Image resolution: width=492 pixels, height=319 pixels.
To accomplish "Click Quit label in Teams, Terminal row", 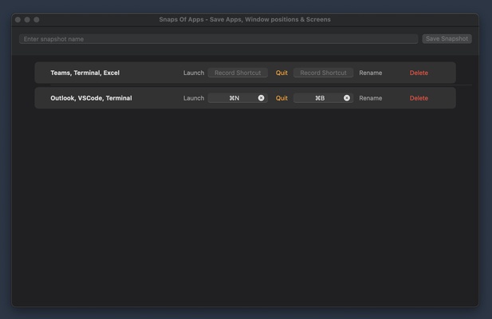I will [281, 73].
